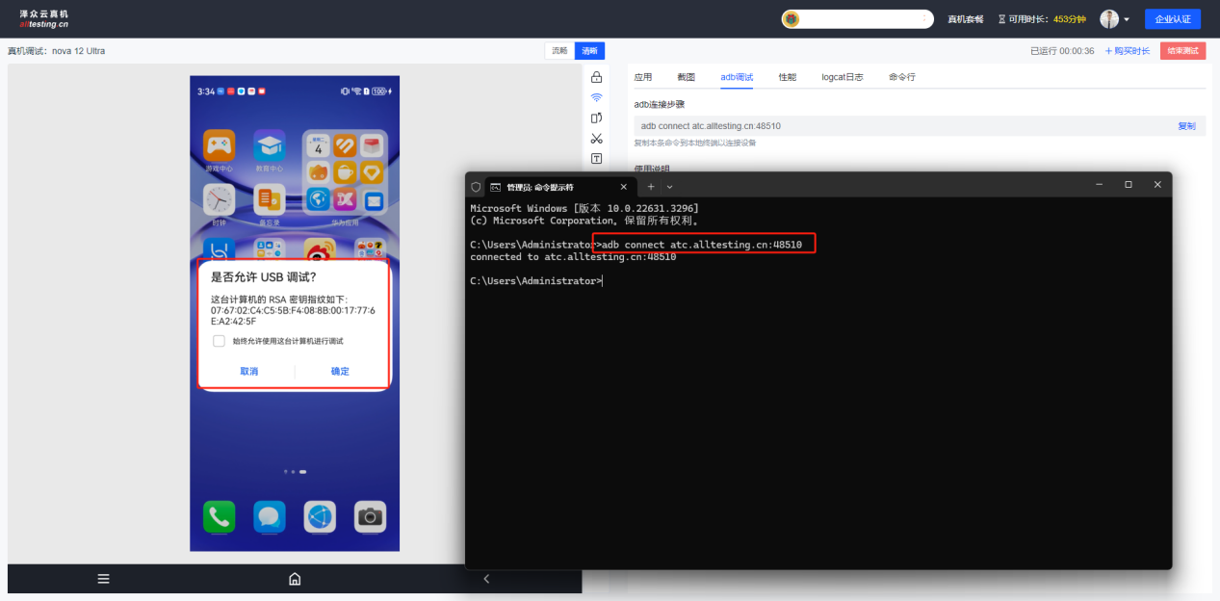Open the 截图 tab
1220x601 pixels.
click(x=686, y=77)
